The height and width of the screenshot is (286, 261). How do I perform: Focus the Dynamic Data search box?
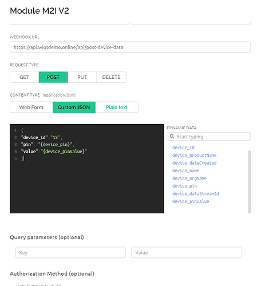(209, 137)
